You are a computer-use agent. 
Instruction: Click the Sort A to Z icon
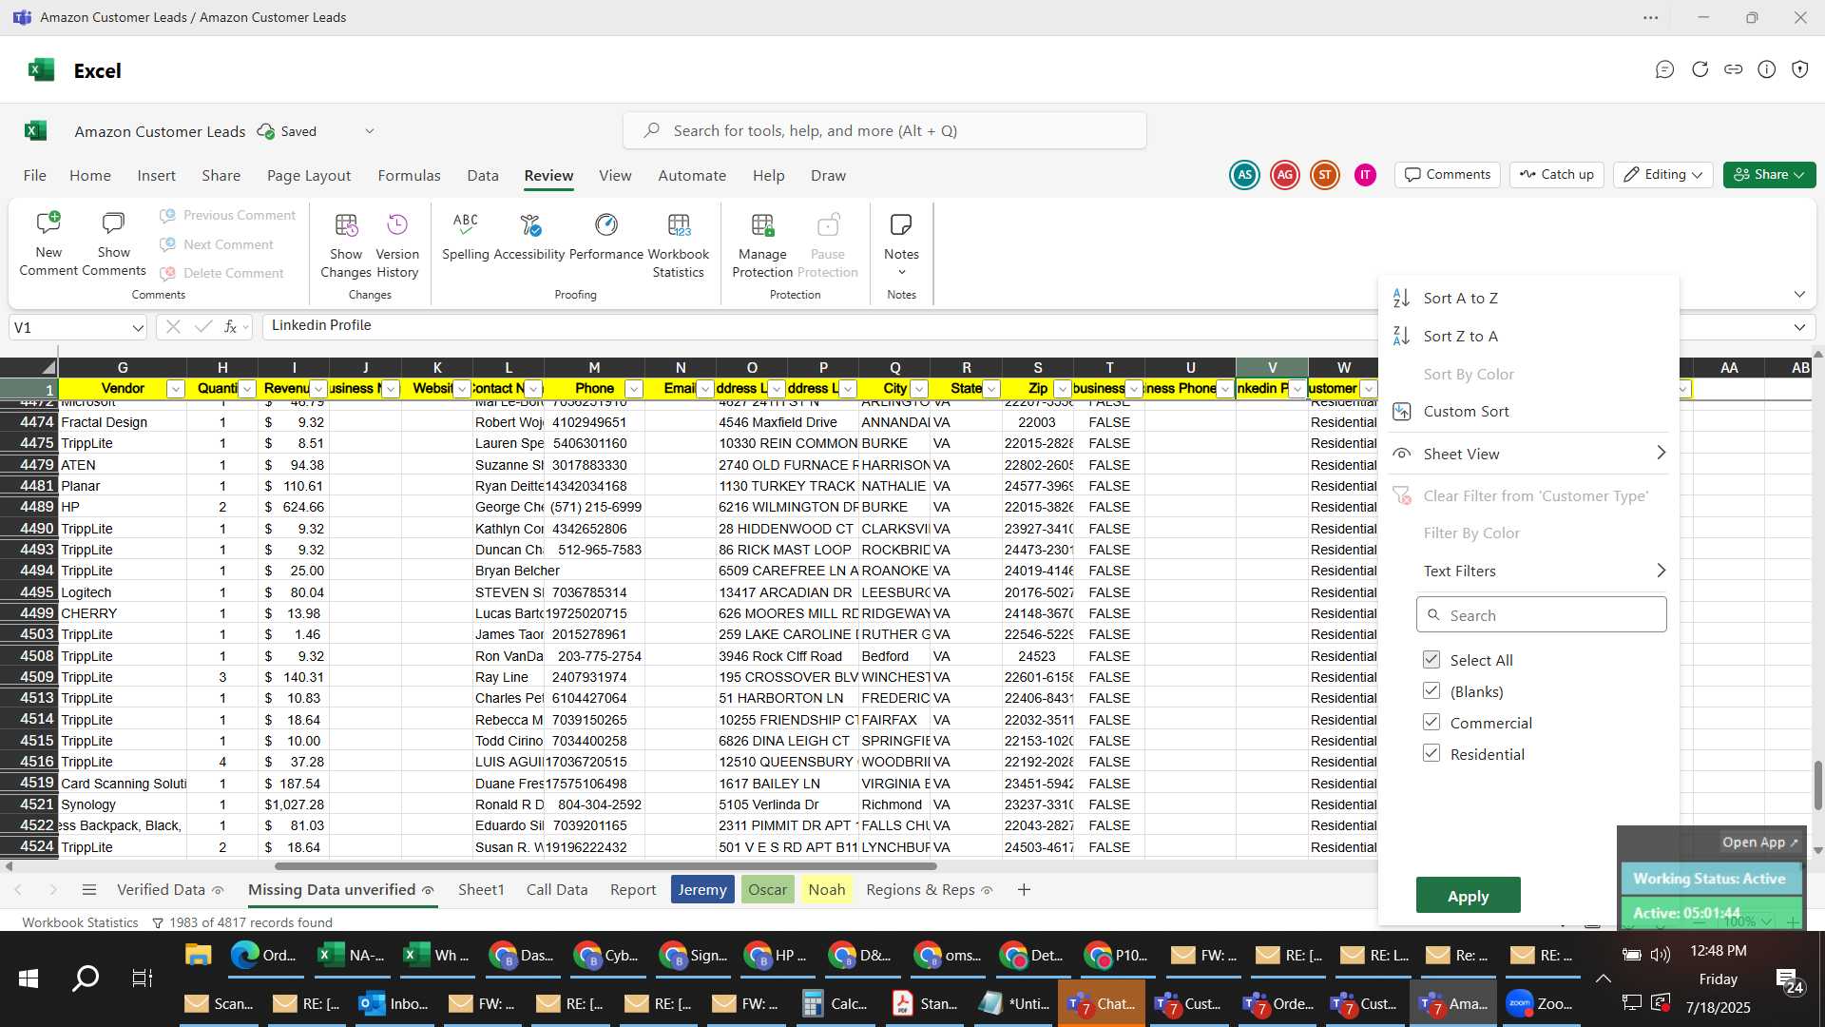tap(1401, 298)
